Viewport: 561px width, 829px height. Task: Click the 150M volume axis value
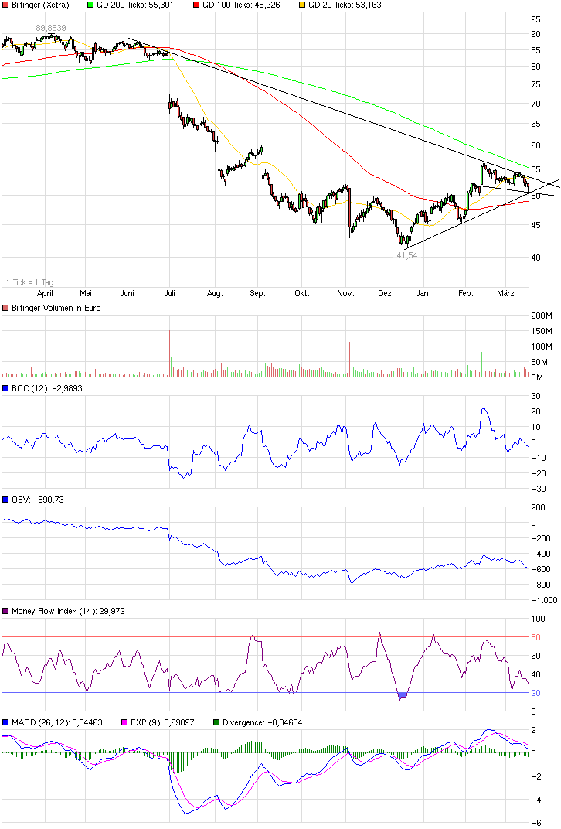pyautogui.click(x=542, y=331)
